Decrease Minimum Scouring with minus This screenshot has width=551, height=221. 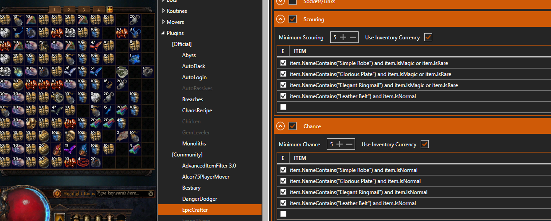point(353,38)
